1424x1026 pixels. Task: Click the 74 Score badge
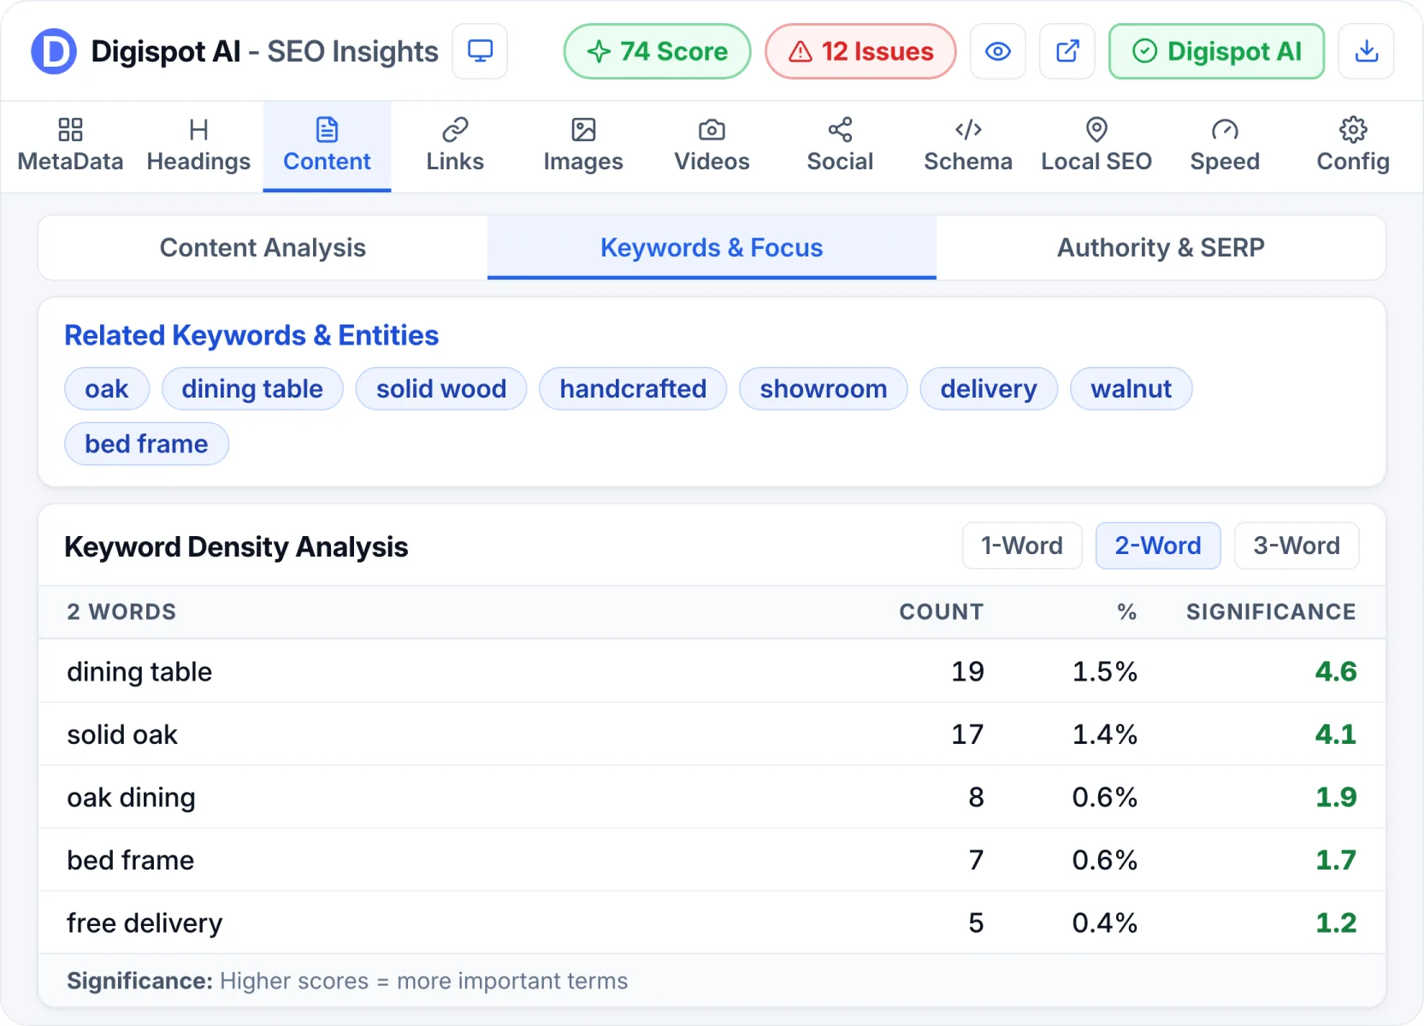click(x=657, y=51)
